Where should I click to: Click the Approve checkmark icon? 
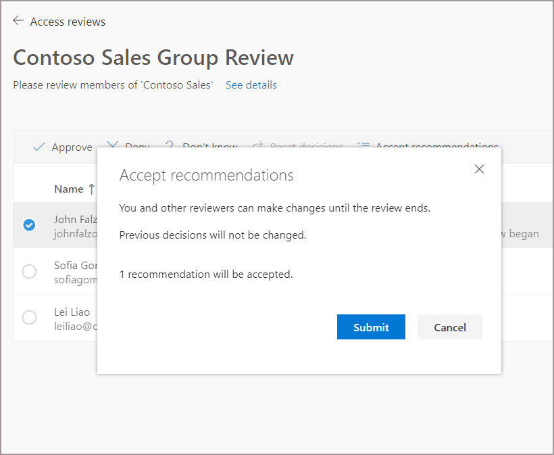(x=39, y=147)
